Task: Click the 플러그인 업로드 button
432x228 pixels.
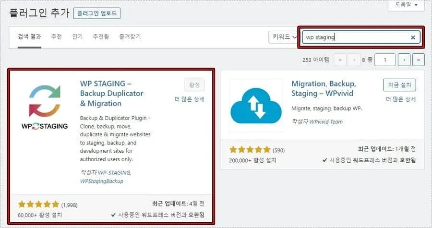Action: tap(96, 13)
